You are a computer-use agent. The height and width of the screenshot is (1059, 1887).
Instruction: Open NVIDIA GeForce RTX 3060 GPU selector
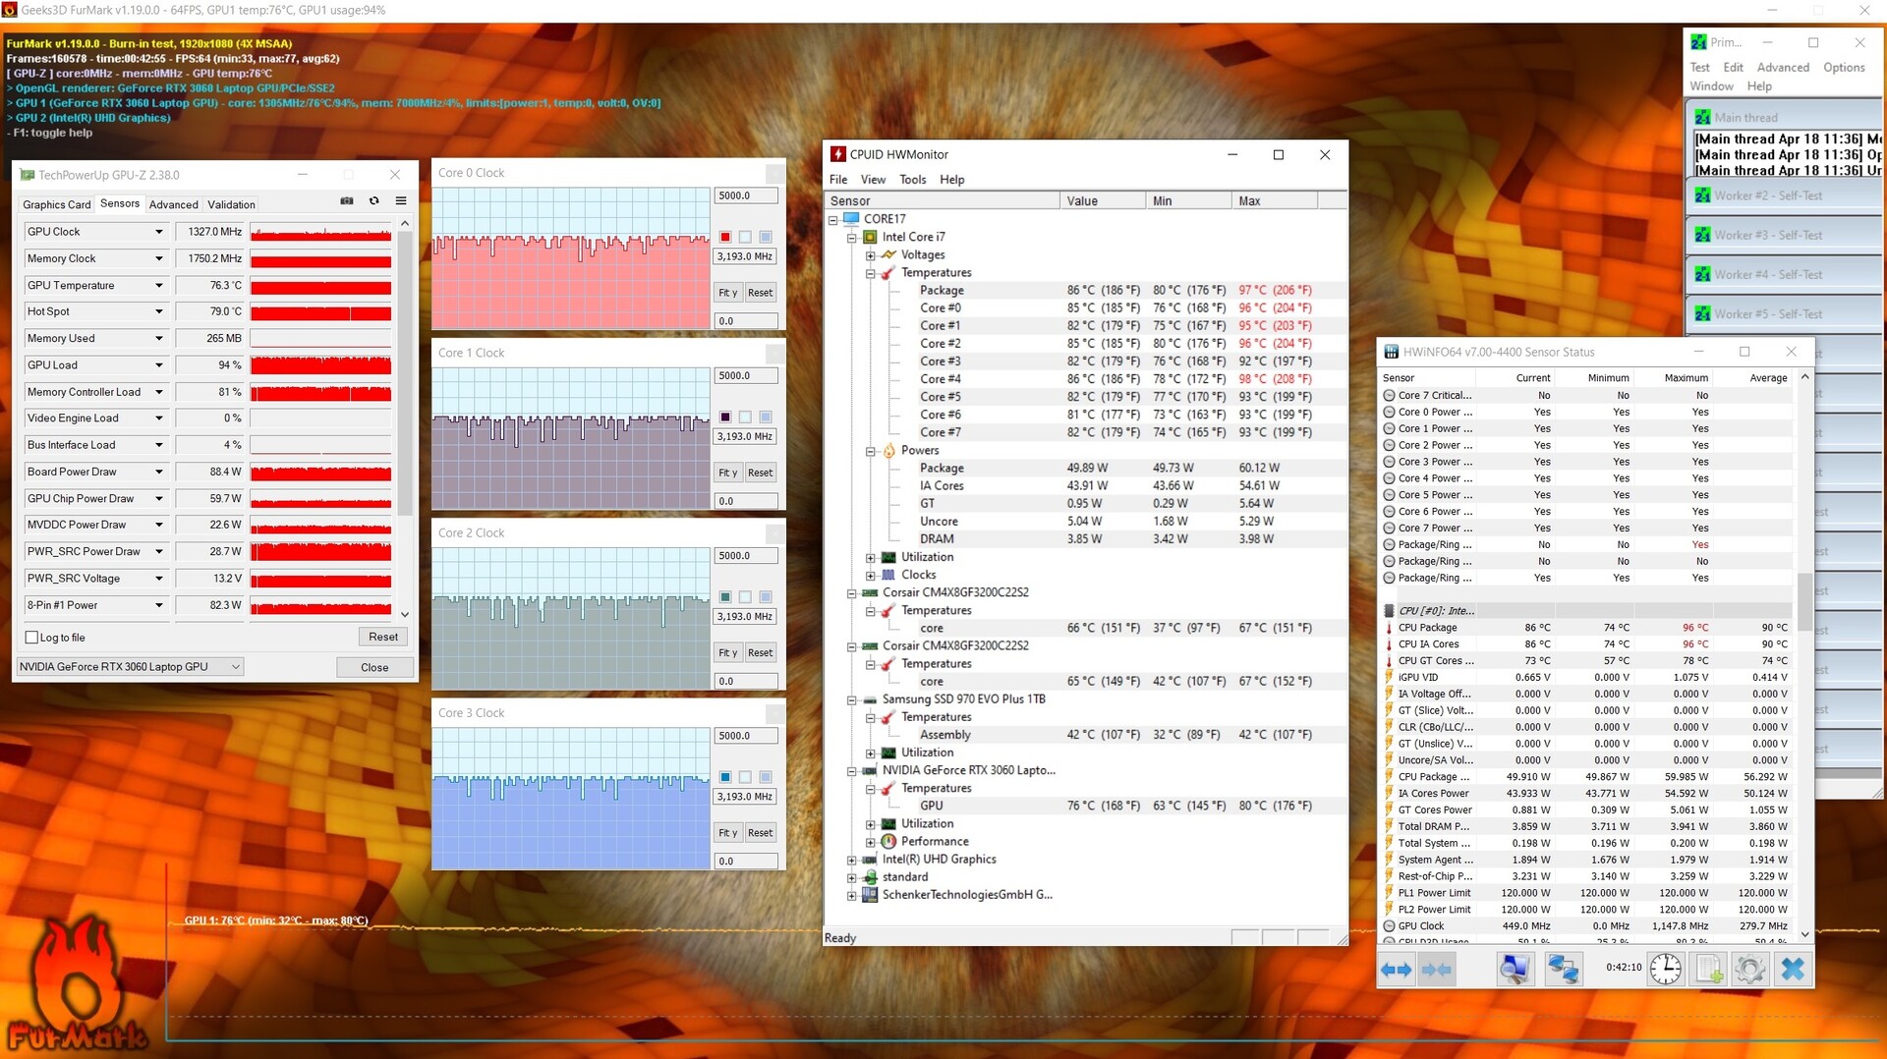(130, 666)
